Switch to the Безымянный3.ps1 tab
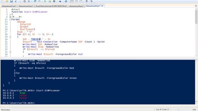Screen dimensions: 198x111 pyautogui.click(x=26, y=6)
